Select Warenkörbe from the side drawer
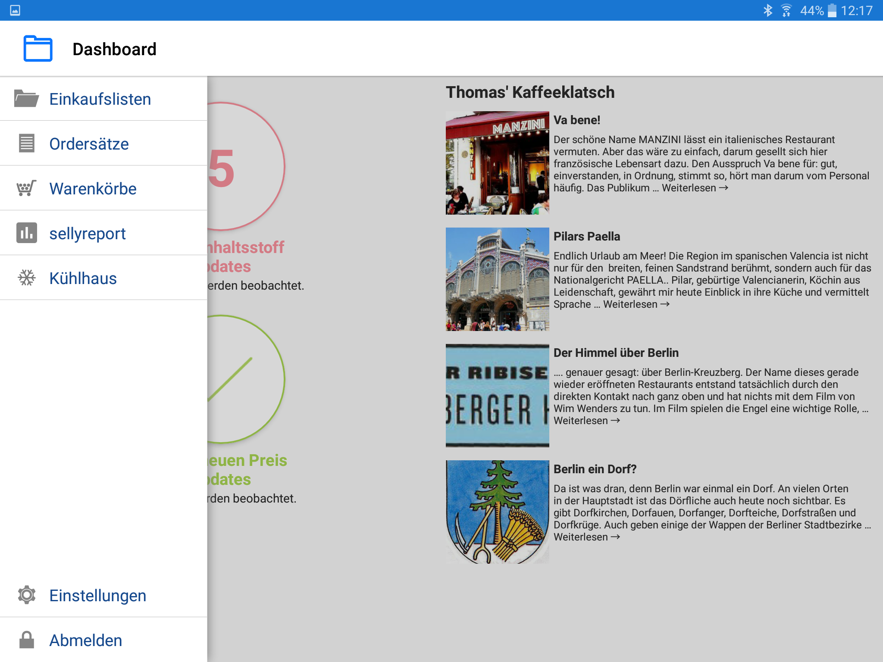Viewport: 883px width, 662px height. pos(93,189)
